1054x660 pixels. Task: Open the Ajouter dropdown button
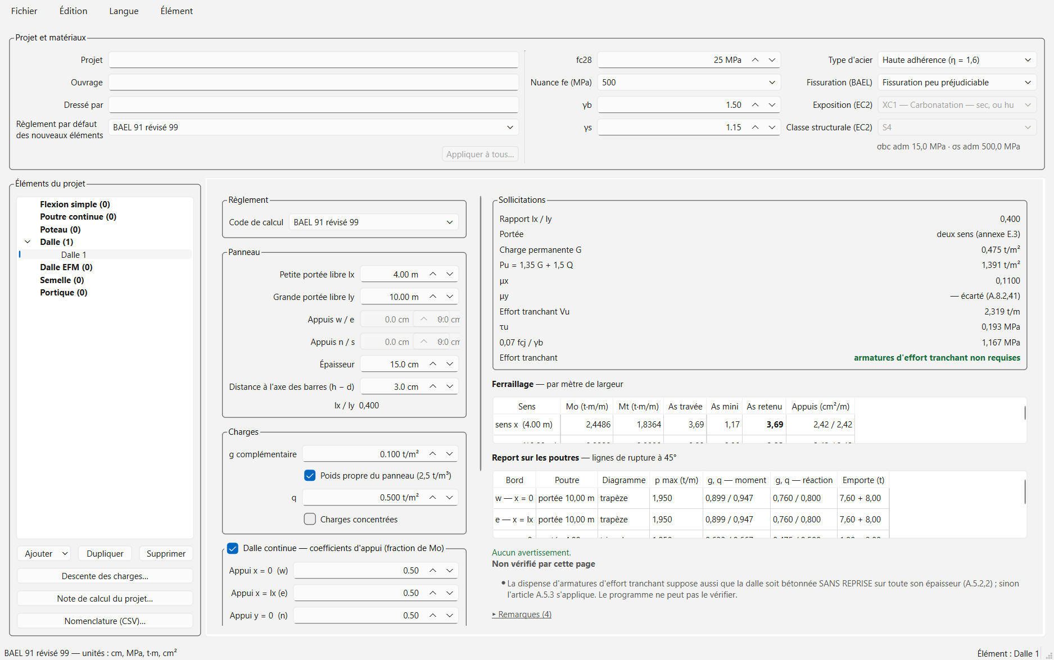[x=44, y=554]
